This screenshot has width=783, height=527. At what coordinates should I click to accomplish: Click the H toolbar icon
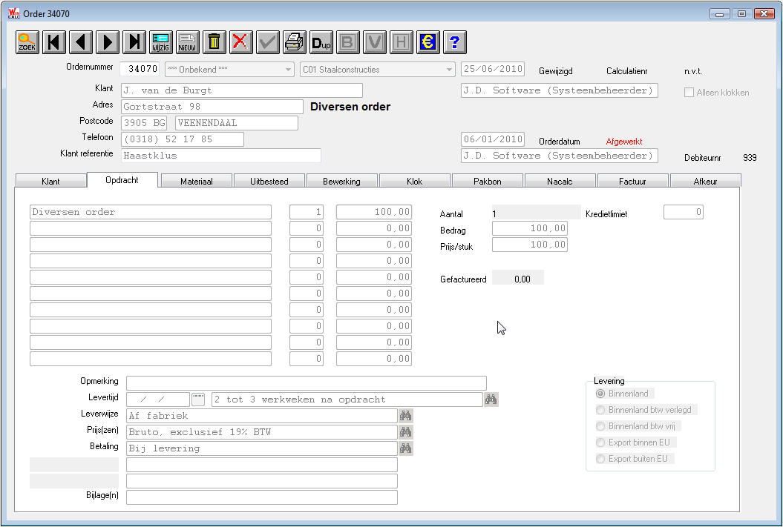tap(402, 42)
